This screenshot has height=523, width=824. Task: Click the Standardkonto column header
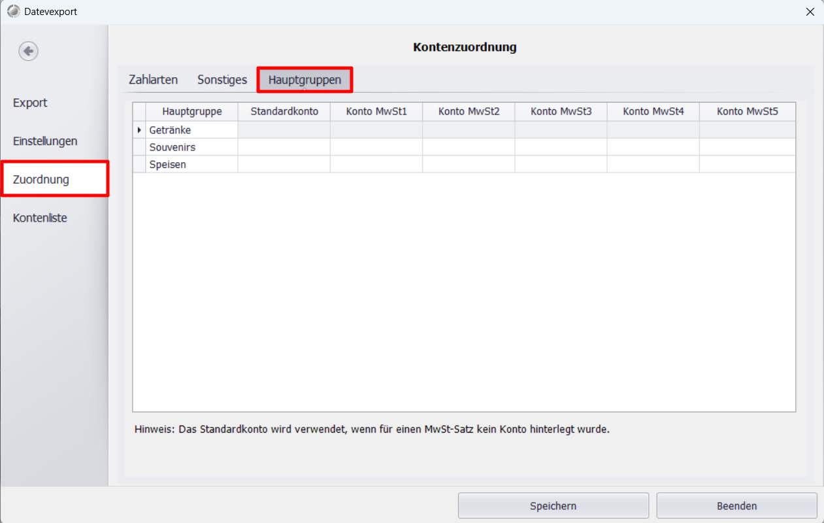[x=284, y=112]
